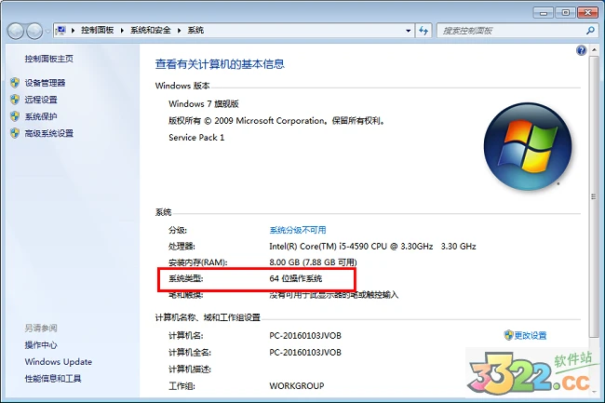Click shield icon beside 高级系统设置
This screenshot has height=403, width=605.
click(15, 133)
